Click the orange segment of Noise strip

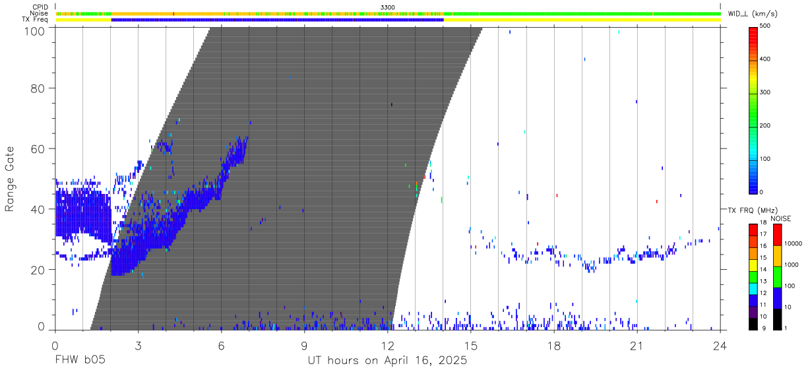coord(277,13)
